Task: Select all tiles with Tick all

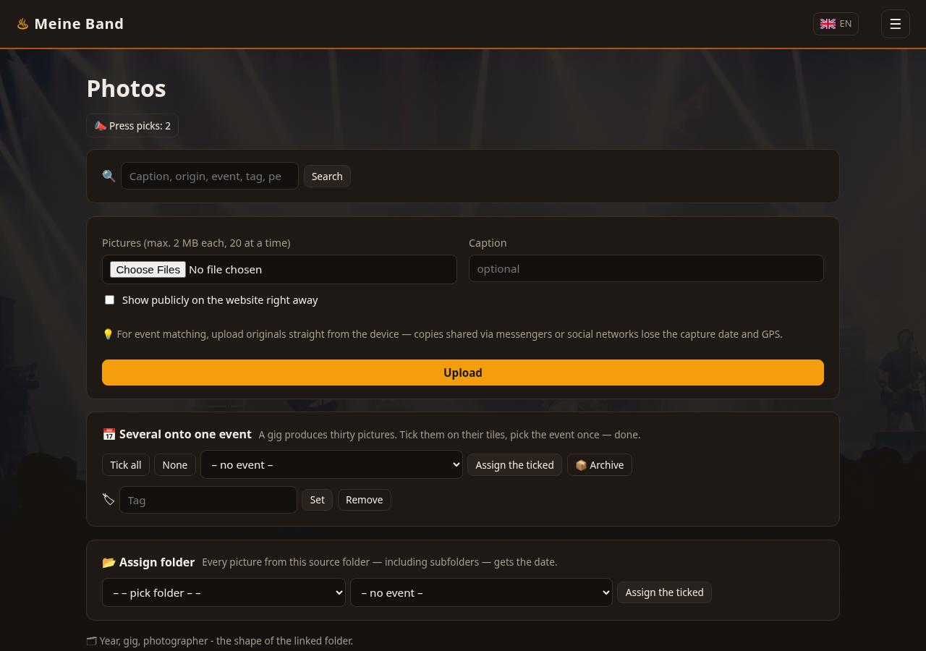Action: click(126, 465)
